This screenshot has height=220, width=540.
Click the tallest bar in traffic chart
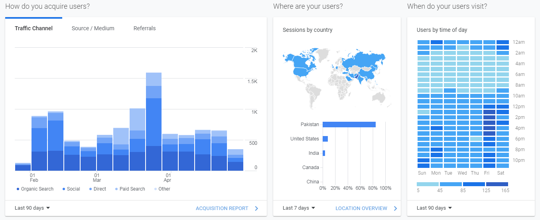(154, 122)
